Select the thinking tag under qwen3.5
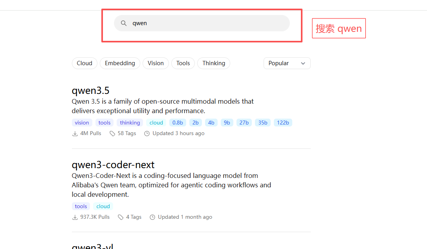Screen dimensions: 427x249 pos(130,123)
